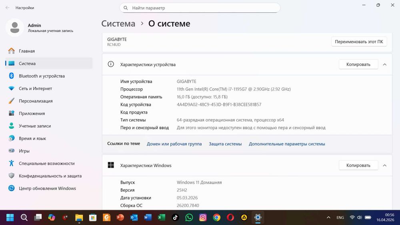Screen dimensions: 400x225
Task: Click the Windows logo beside Характеристики Windows
Action: pos(111,165)
